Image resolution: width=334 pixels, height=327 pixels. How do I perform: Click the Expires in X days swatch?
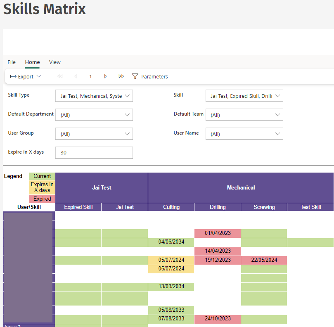[42, 187]
